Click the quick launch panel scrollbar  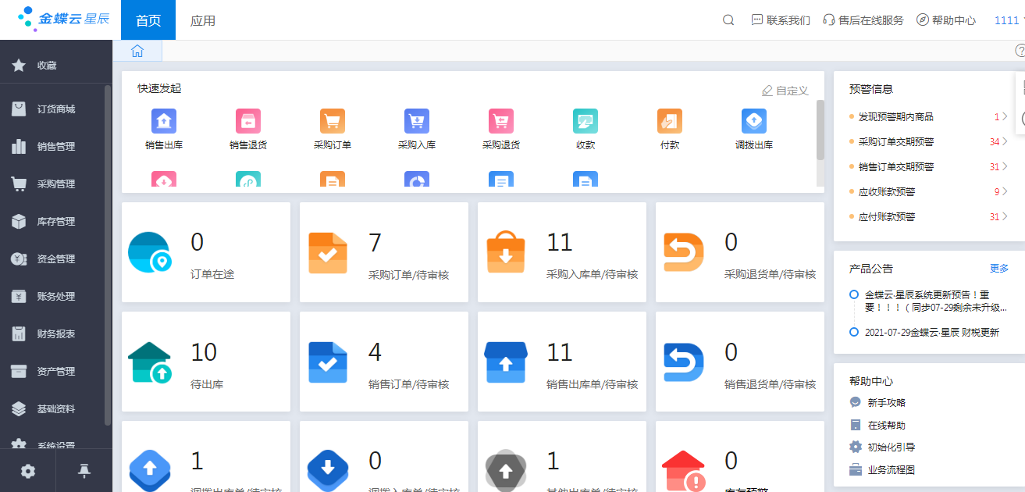click(x=820, y=130)
